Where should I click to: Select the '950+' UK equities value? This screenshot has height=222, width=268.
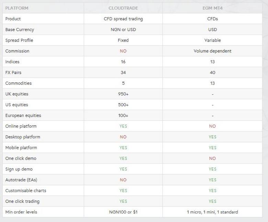(123, 94)
